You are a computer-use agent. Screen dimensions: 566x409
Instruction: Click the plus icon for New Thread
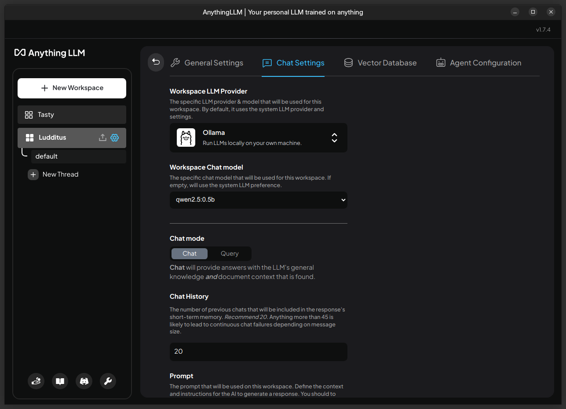pyautogui.click(x=33, y=174)
